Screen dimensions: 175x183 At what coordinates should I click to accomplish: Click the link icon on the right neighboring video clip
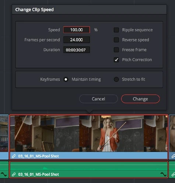(173, 156)
